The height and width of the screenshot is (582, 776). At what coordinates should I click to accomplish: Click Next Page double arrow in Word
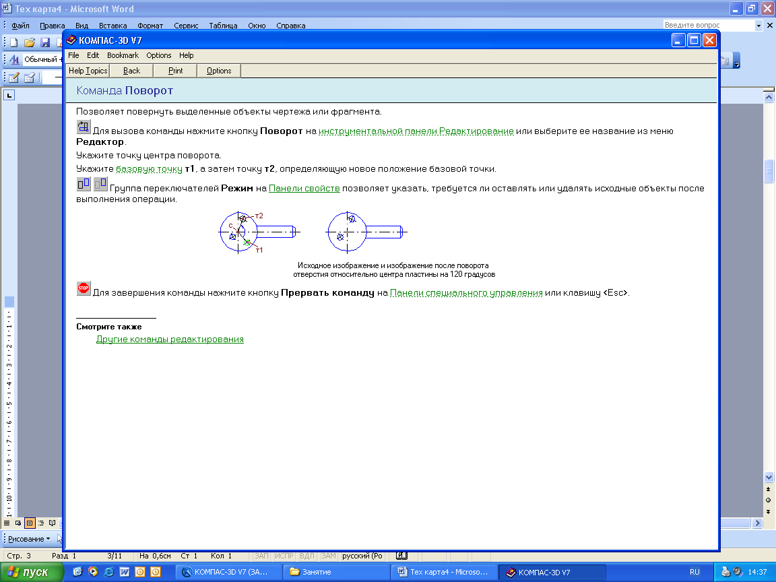(x=768, y=512)
